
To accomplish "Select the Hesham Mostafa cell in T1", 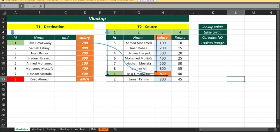I will [x=39, y=74].
